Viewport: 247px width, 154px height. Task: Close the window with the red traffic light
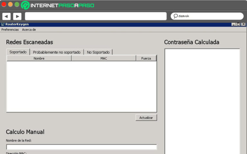[x=4, y=4]
